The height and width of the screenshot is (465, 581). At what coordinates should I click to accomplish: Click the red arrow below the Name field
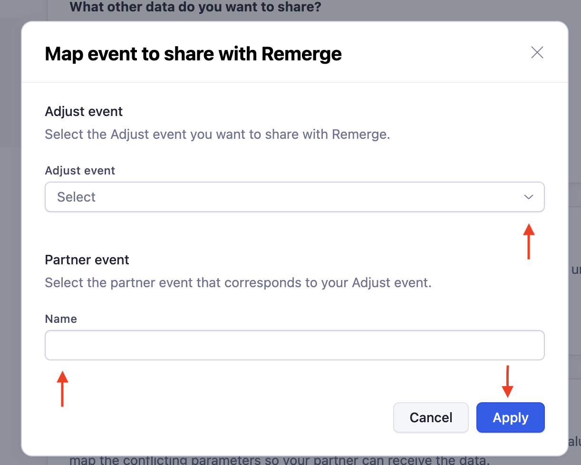(x=62, y=388)
